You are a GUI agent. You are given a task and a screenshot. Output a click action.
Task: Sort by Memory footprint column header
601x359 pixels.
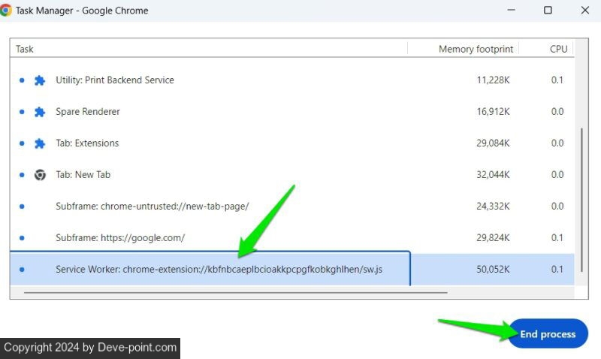click(476, 49)
